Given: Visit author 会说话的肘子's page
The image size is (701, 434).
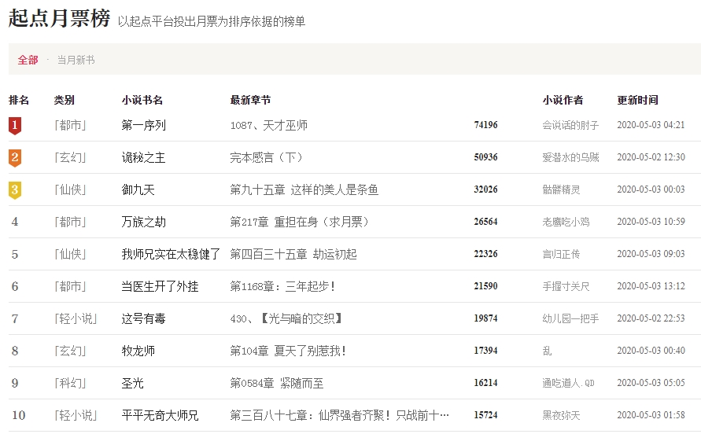Looking at the screenshot, I should click(x=570, y=125).
